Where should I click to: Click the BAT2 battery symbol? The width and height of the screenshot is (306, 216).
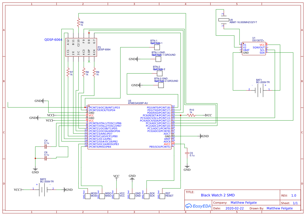pyautogui.click(x=43, y=189)
